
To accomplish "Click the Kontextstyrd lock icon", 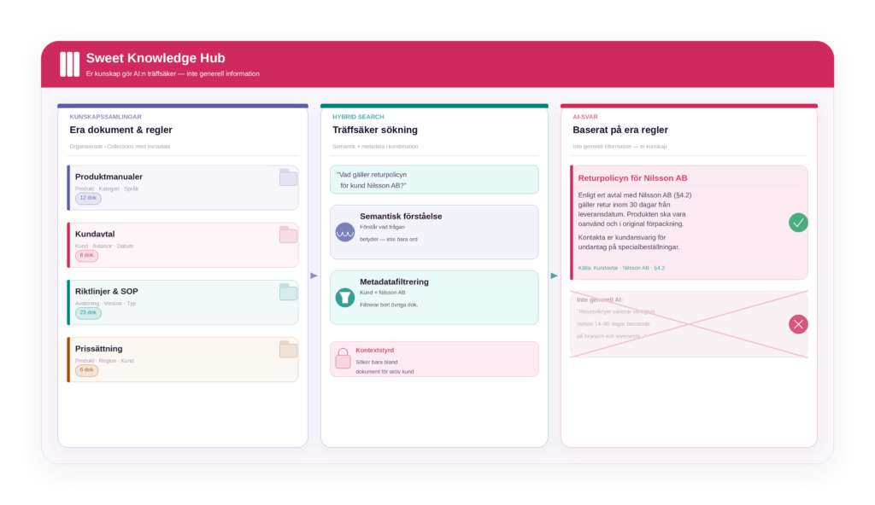I will [343, 358].
